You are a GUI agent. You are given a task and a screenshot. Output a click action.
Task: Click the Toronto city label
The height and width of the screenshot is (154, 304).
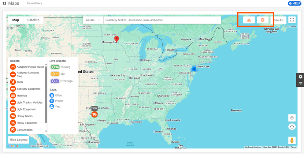click(170, 50)
